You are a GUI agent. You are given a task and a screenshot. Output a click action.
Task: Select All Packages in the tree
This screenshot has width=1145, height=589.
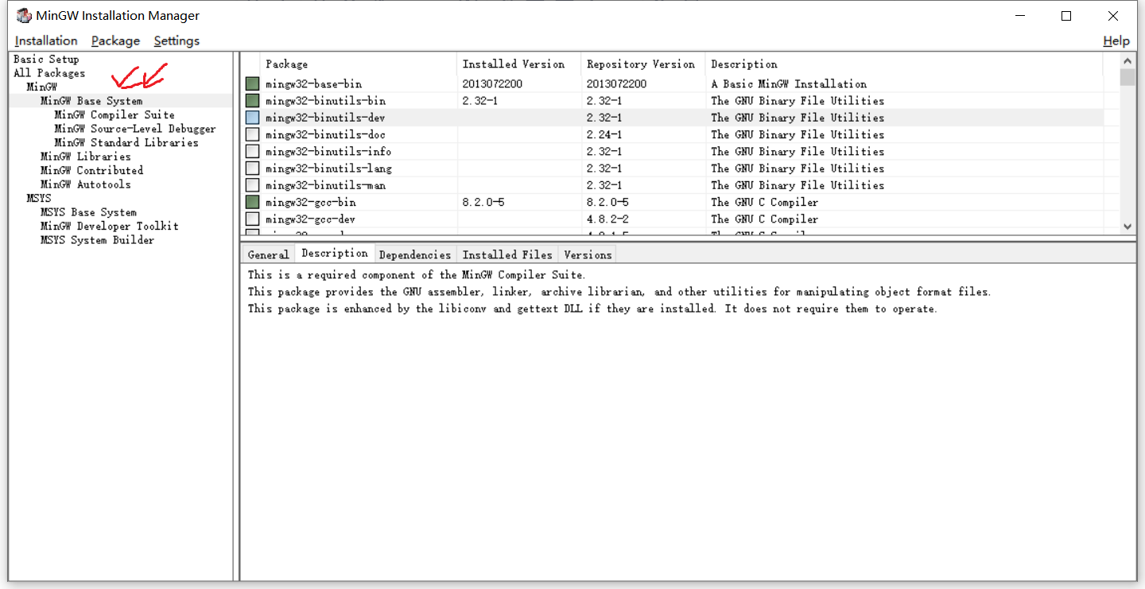coord(49,73)
